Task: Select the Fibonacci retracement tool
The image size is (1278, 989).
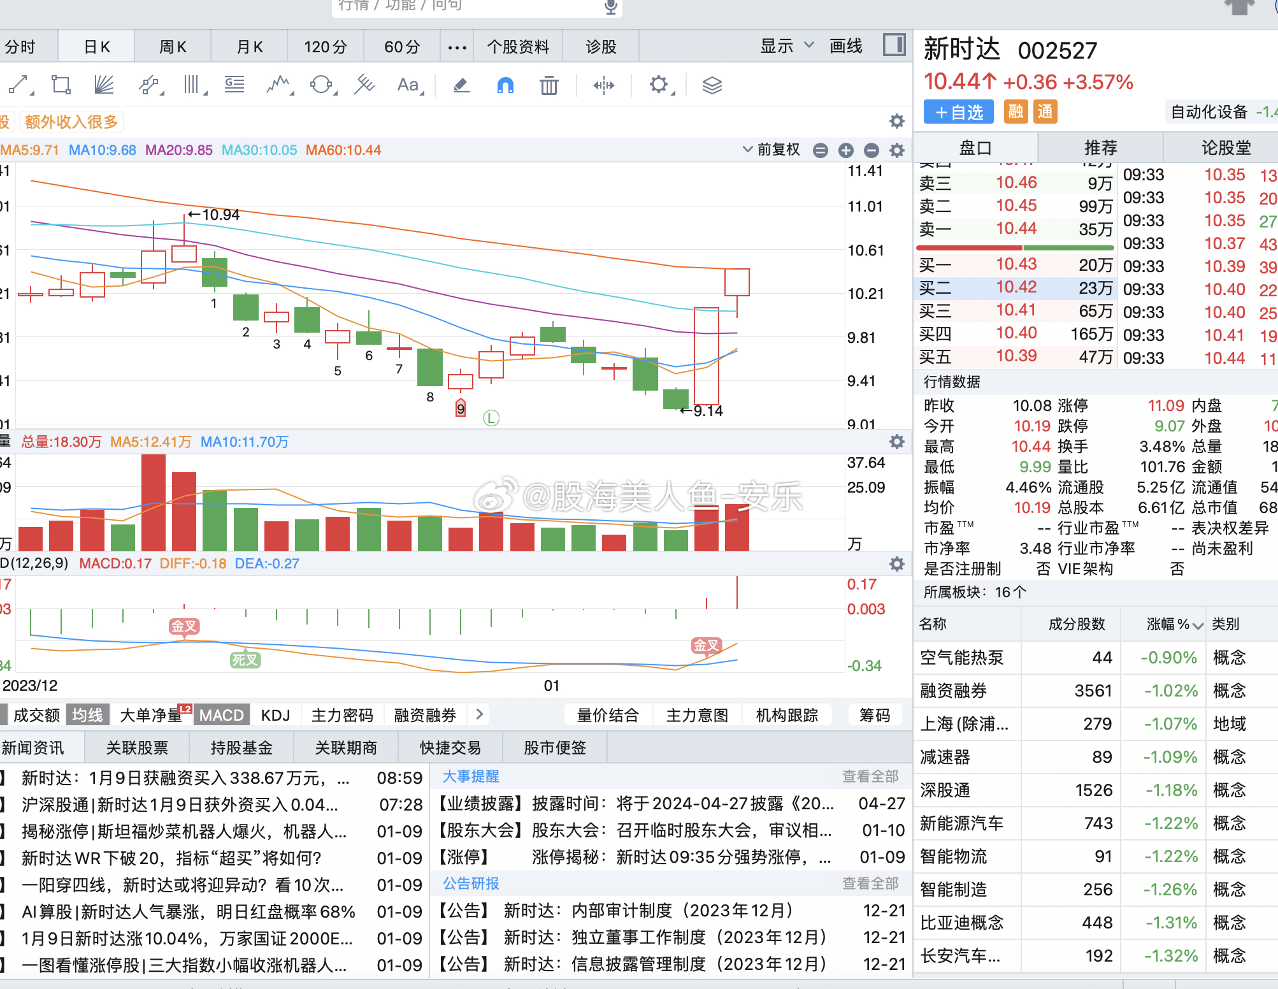Action: click(234, 85)
